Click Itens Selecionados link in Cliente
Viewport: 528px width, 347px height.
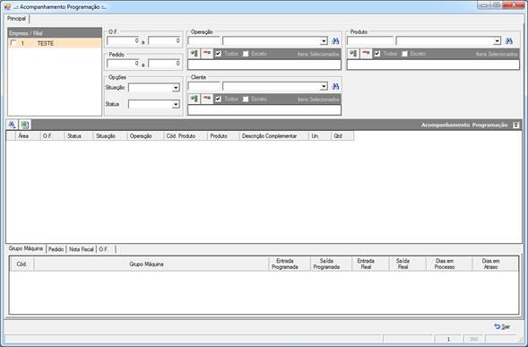point(318,100)
